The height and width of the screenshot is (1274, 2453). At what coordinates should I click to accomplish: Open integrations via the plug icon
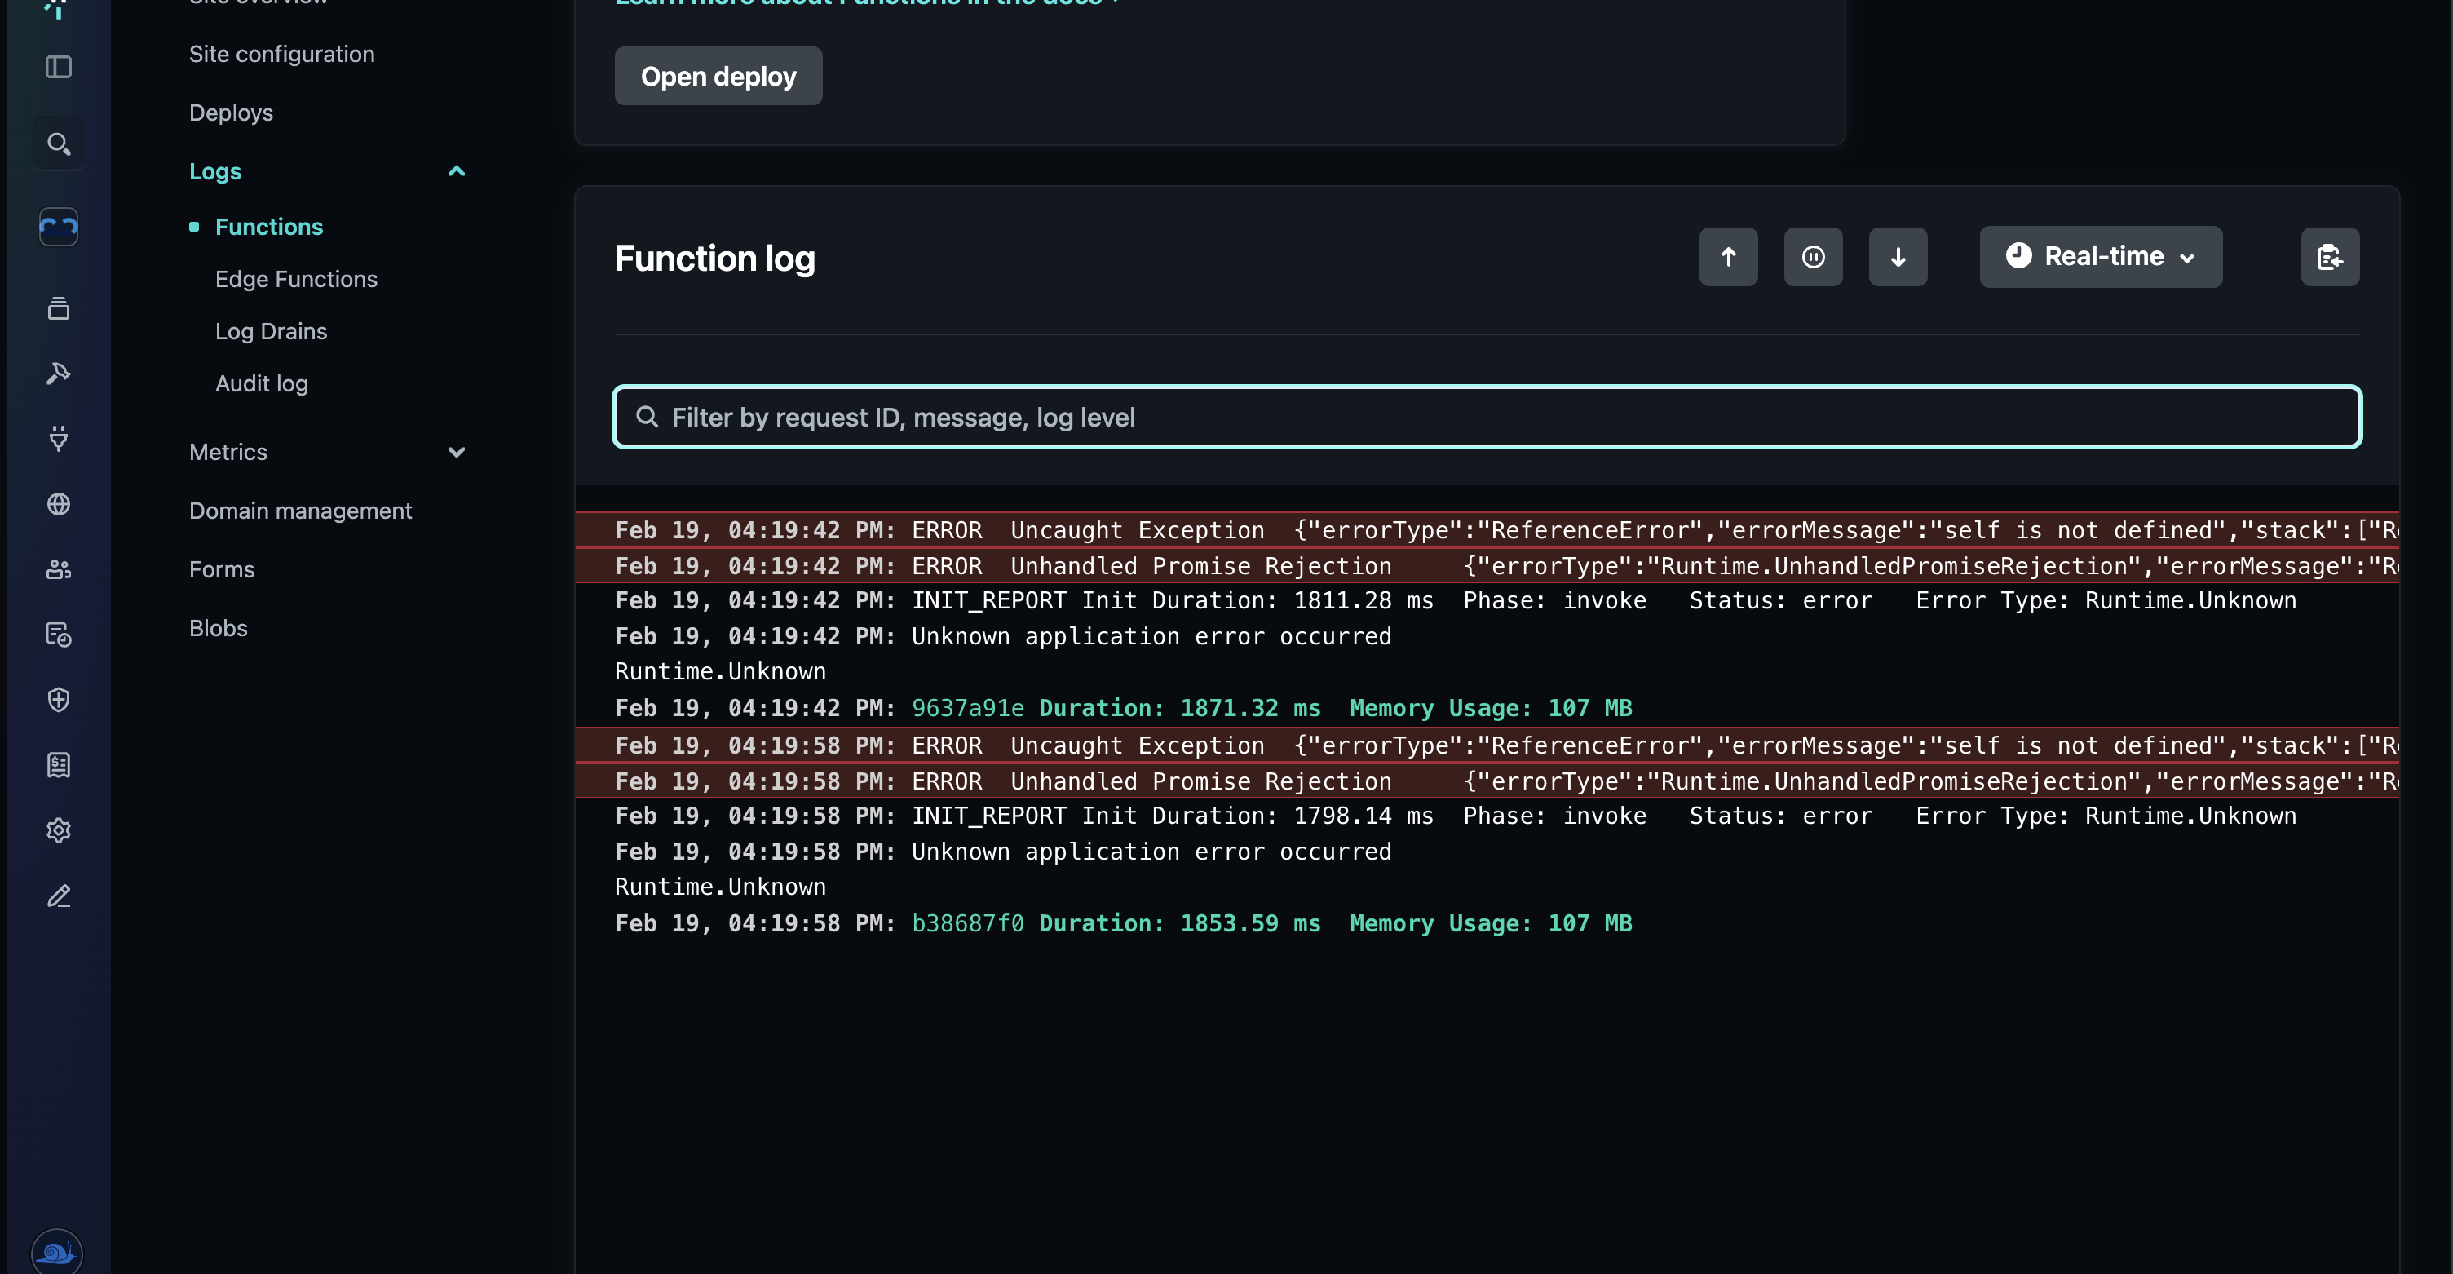(58, 439)
